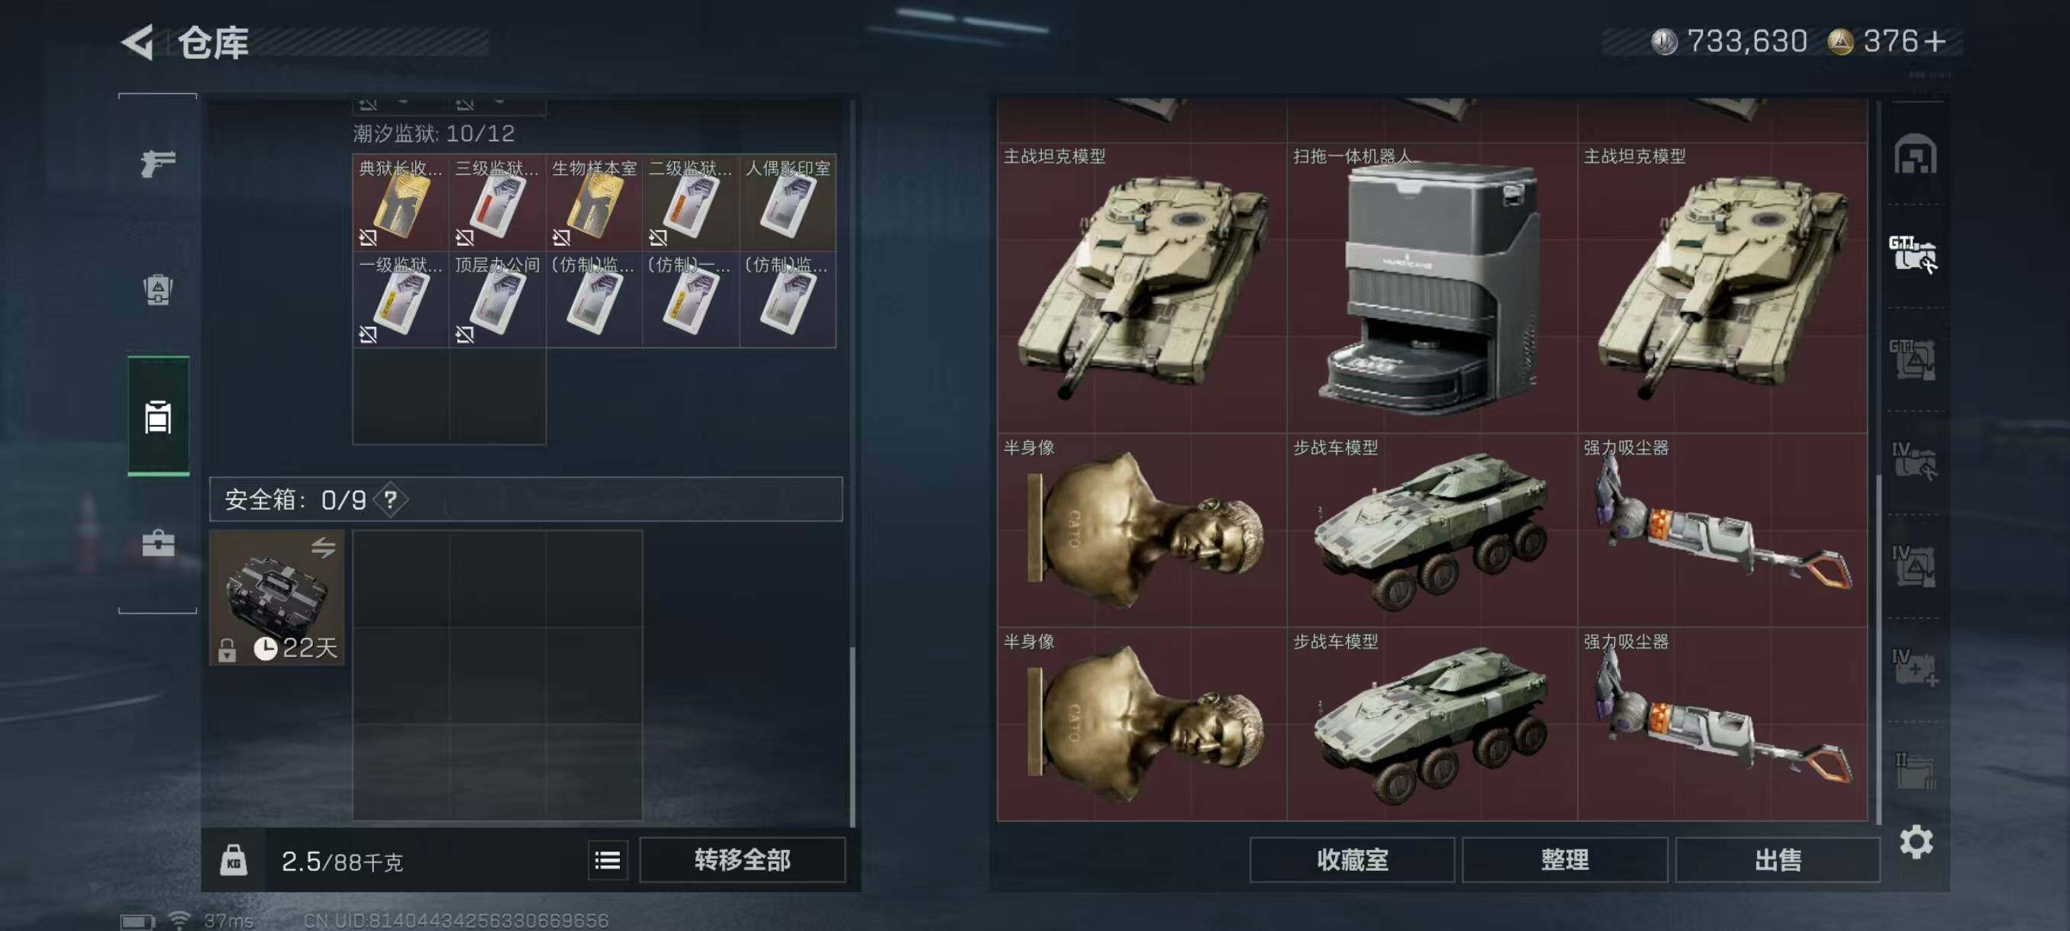Screen dimensions: 2070x931
Task: Add currency with the plus sign beside 376
Action: (1936, 41)
